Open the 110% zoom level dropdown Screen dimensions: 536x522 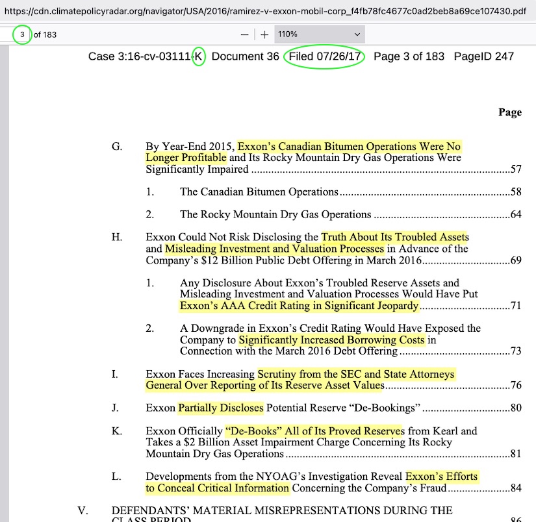(319, 34)
